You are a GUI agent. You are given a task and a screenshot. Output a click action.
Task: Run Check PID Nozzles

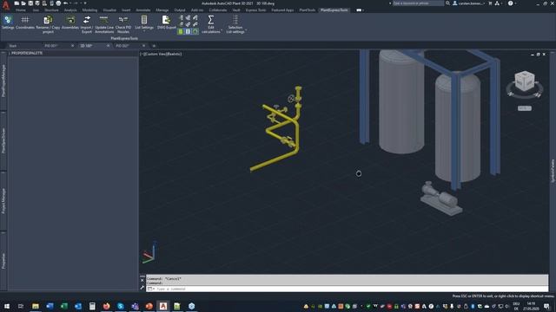123,24
